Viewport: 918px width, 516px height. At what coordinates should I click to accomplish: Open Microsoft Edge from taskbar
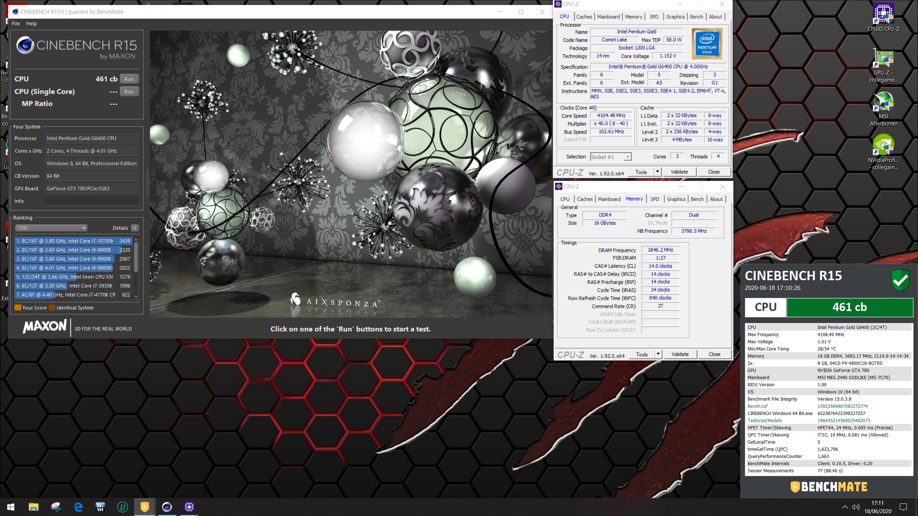click(x=78, y=507)
